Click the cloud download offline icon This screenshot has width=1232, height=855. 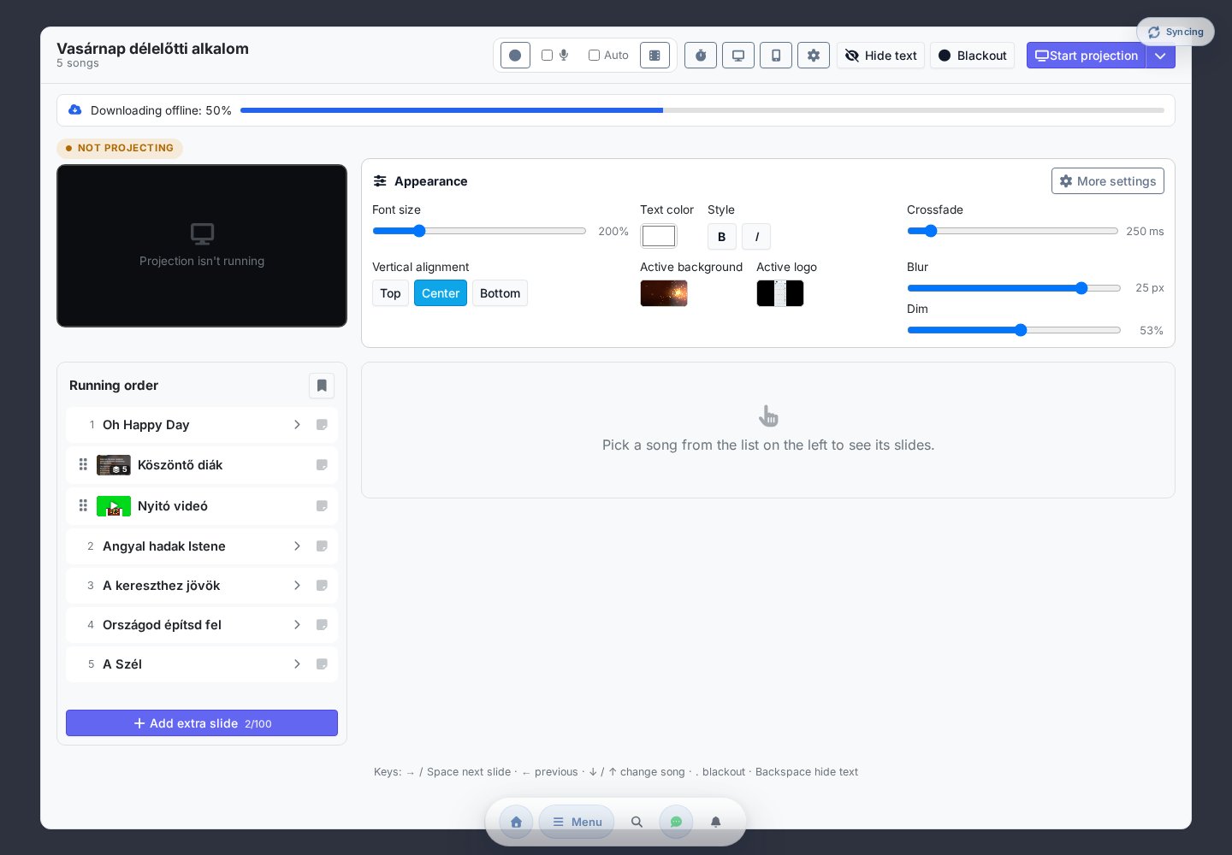[75, 109]
